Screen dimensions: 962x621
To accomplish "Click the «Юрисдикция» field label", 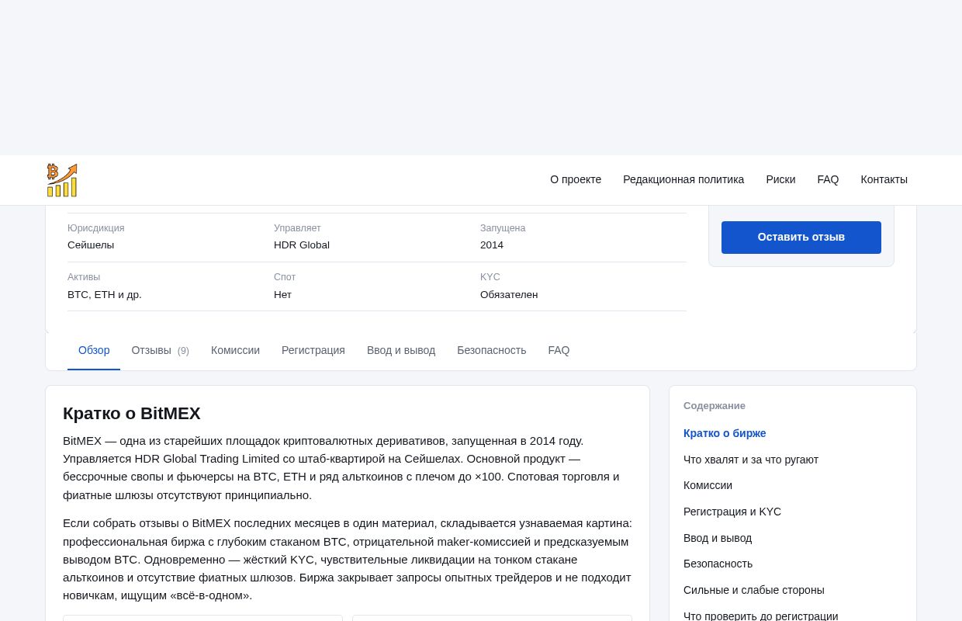I will tap(95, 228).
